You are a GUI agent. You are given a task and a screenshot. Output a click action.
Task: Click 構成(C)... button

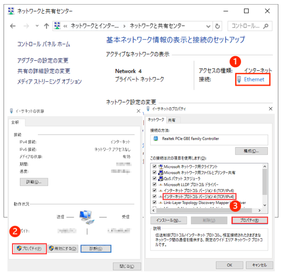tap(251, 151)
